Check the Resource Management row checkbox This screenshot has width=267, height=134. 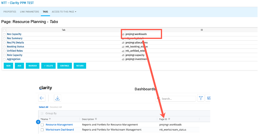(42, 125)
